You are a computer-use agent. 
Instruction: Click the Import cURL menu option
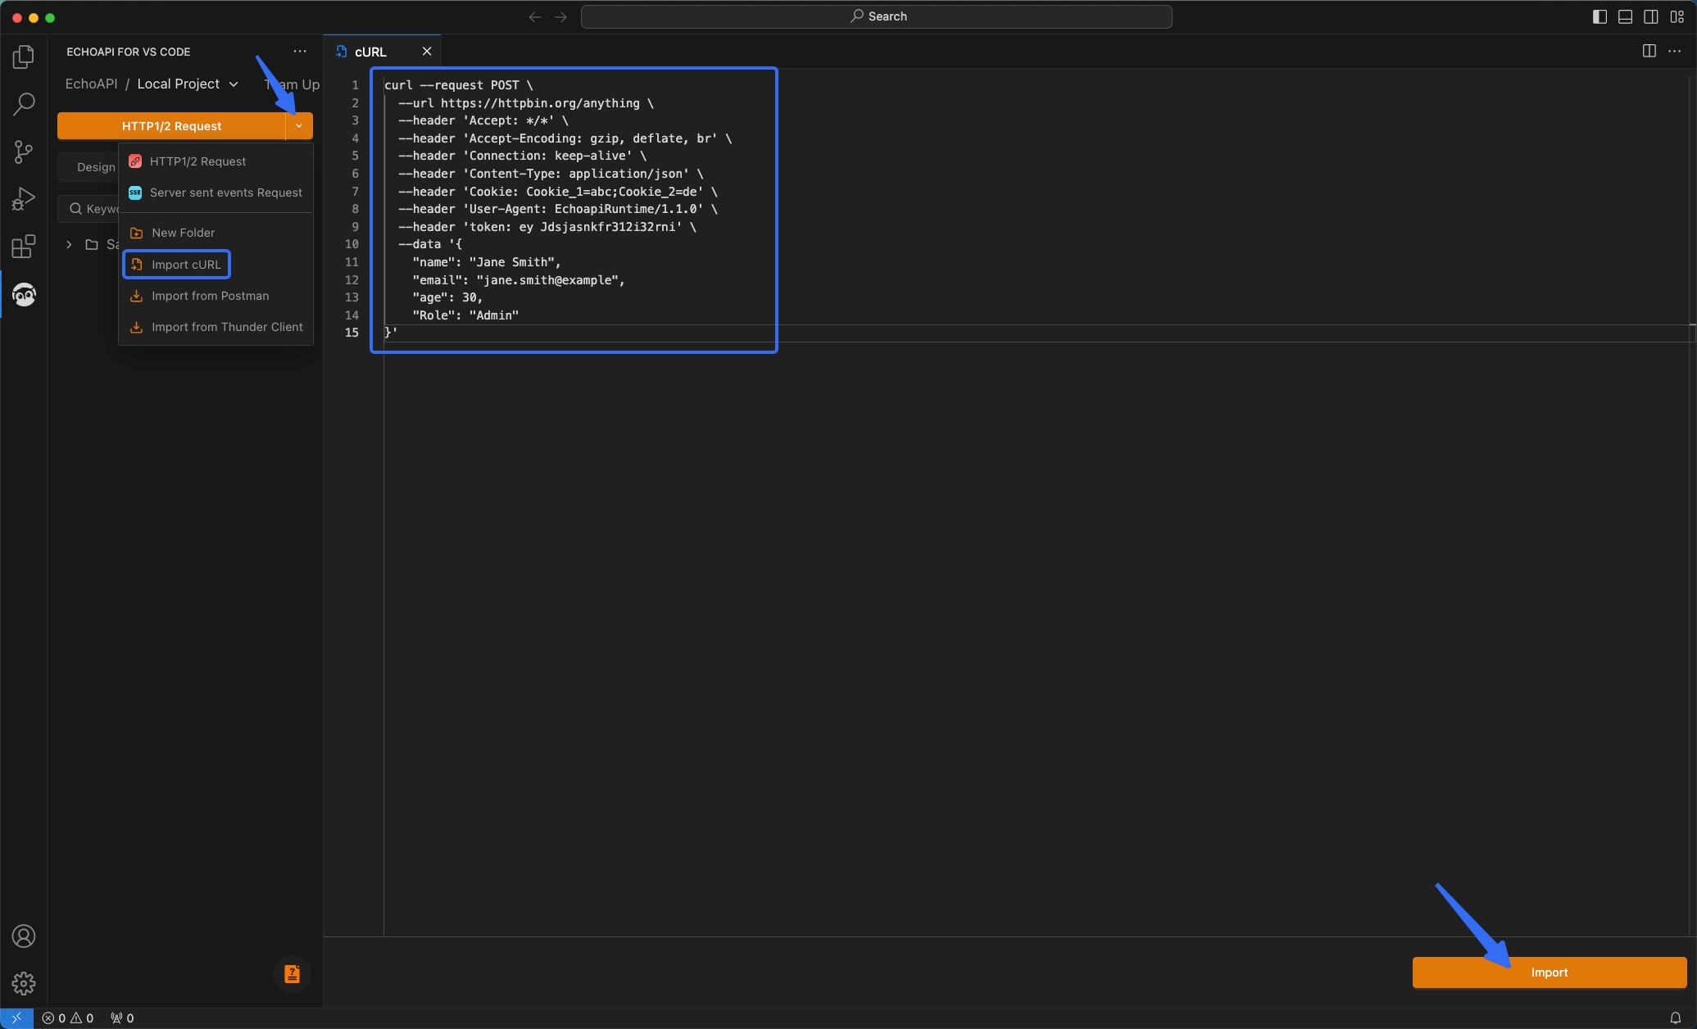click(x=185, y=265)
